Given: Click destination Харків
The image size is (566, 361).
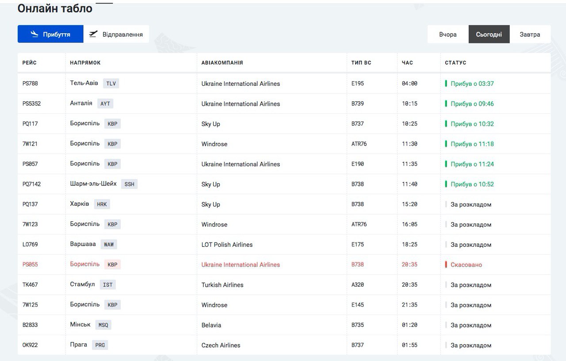Looking at the screenshot, I should click(x=80, y=204).
